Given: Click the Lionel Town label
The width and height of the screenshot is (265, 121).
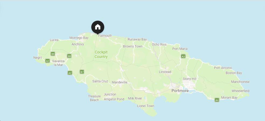Looking at the screenshot, I should click(146, 106).
